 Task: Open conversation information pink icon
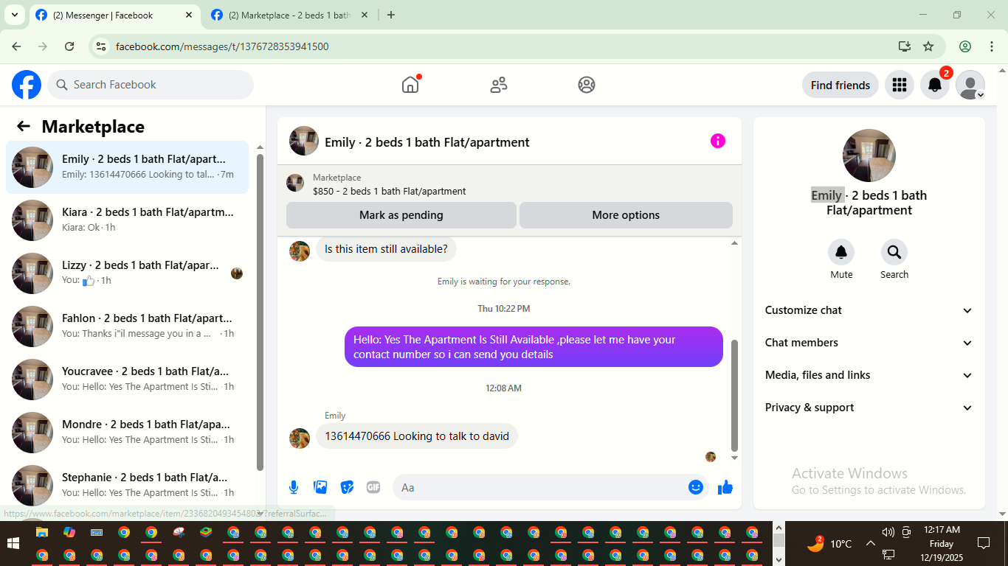pyautogui.click(x=718, y=141)
